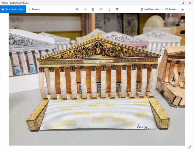Click the gallery icon in Voir toutes les photos

pos(3,9)
